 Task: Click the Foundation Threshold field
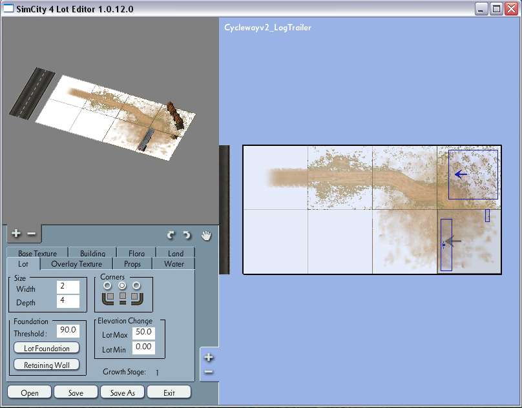[x=68, y=331]
